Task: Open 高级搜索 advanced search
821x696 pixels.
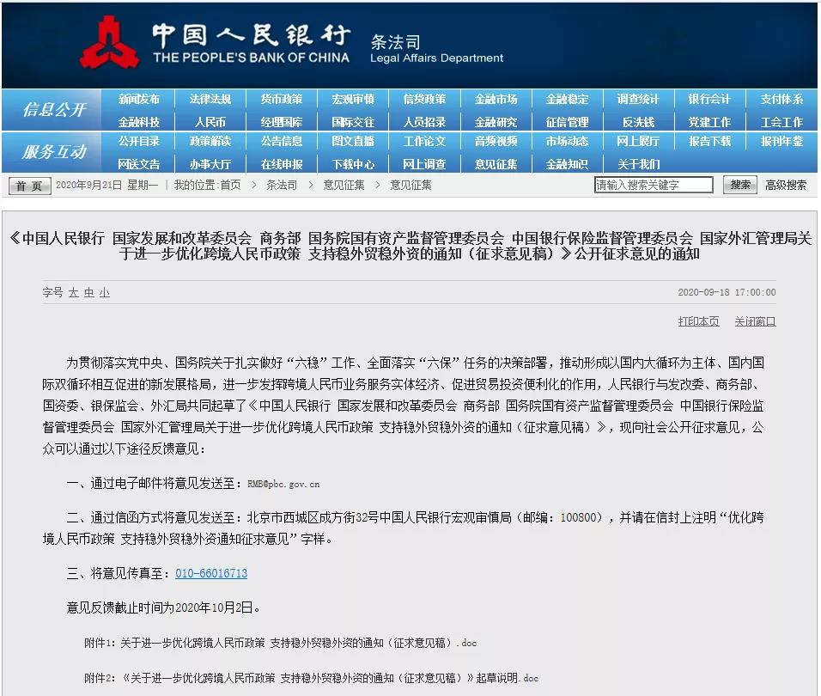Action: (786, 185)
